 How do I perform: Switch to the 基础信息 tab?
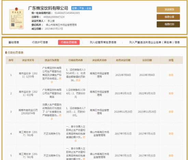pos(14,42)
